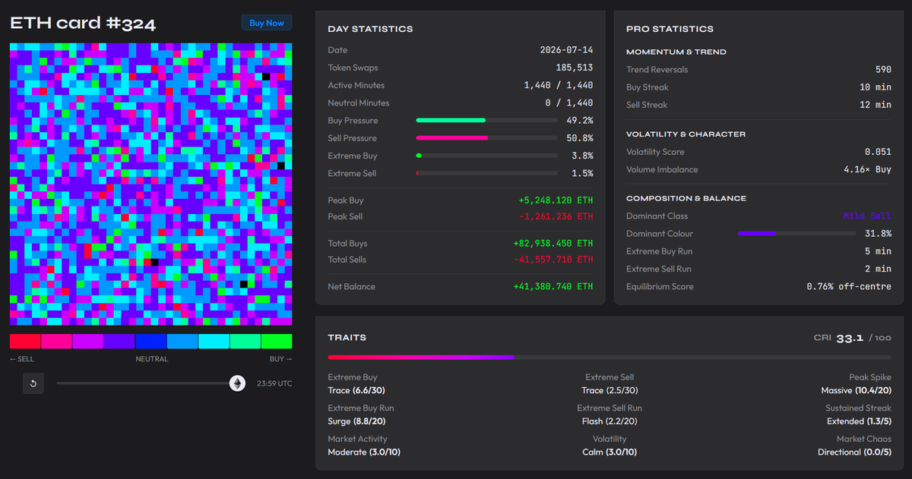Click the Extreme Buy Run value 5 min
This screenshot has height=479, width=912.
878,251
